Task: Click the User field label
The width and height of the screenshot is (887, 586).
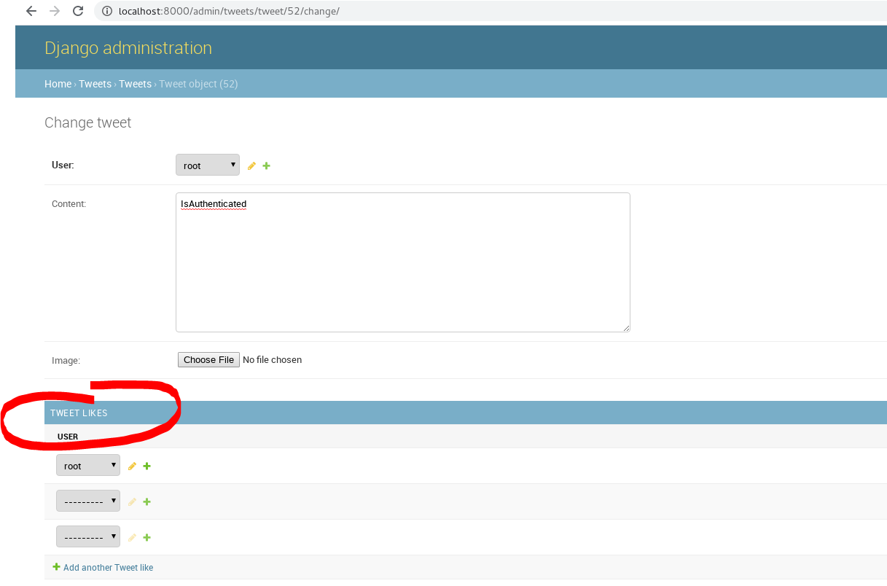Action: (x=63, y=165)
